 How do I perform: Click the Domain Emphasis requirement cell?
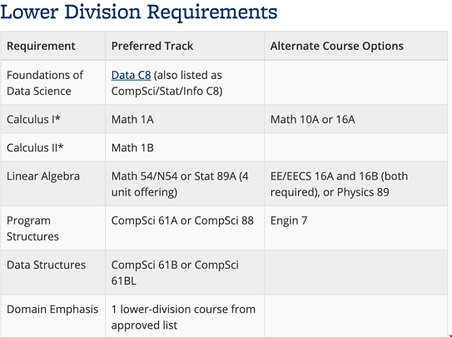[53, 316]
